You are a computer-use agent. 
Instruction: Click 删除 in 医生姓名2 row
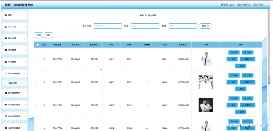[x=241, y=89]
